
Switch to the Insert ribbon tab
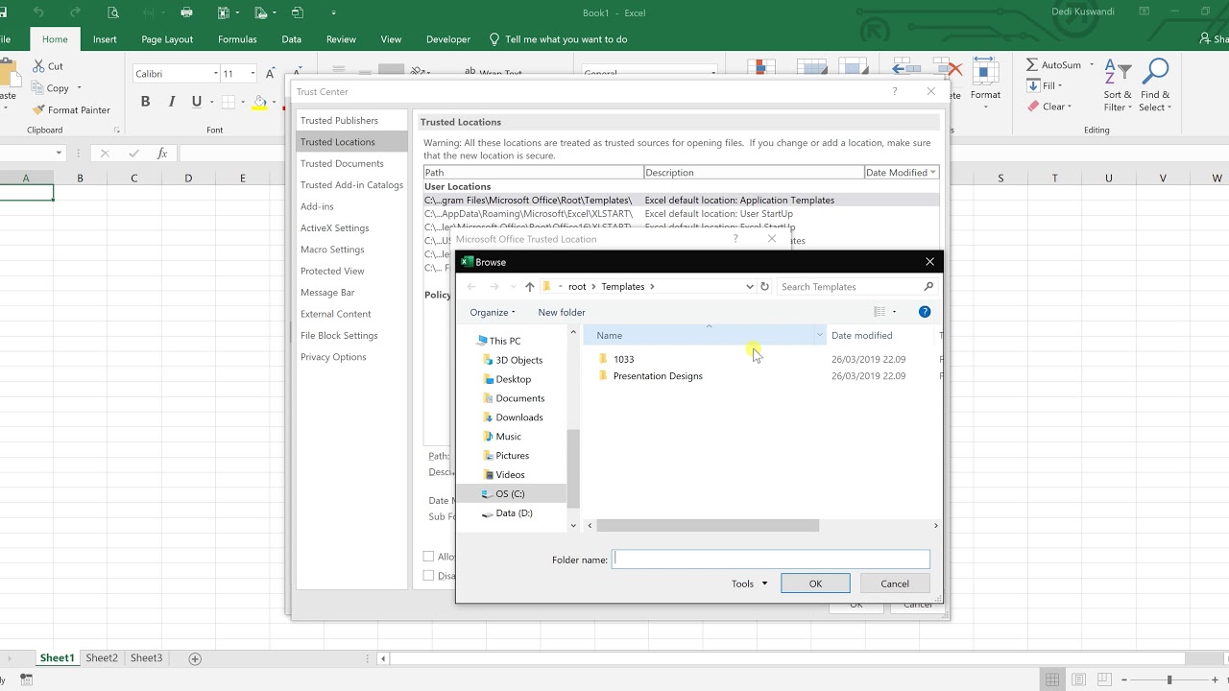point(105,39)
